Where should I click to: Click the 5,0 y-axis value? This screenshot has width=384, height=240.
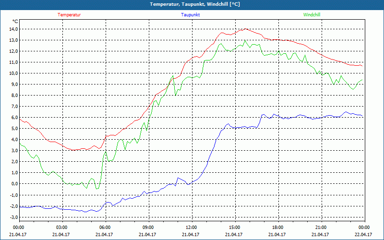15,129
